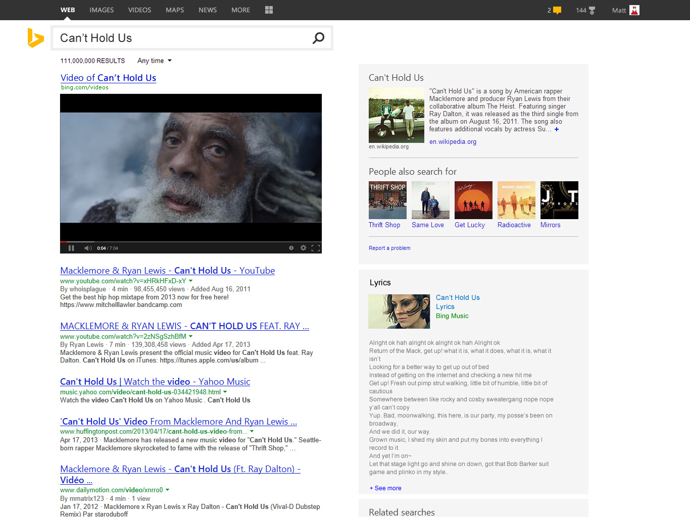Viewport: 690px width, 517px height.
Task: Open dropdown arrow next to music.yahoo.com URL
Action: tap(225, 392)
